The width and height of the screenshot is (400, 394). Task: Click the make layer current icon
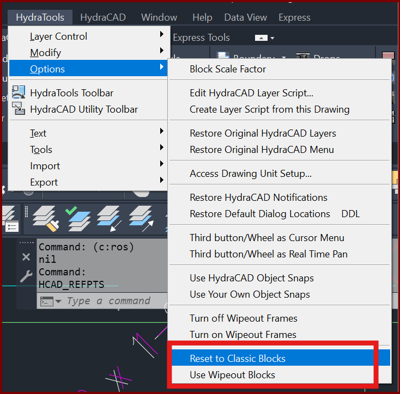pyautogui.click(x=78, y=218)
